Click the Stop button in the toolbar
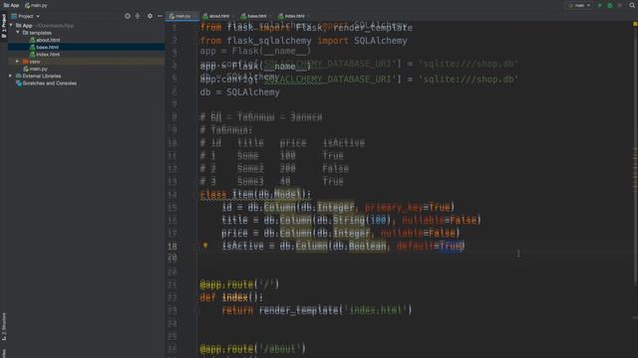The width and height of the screenshot is (638, 358). click(620, 6)
